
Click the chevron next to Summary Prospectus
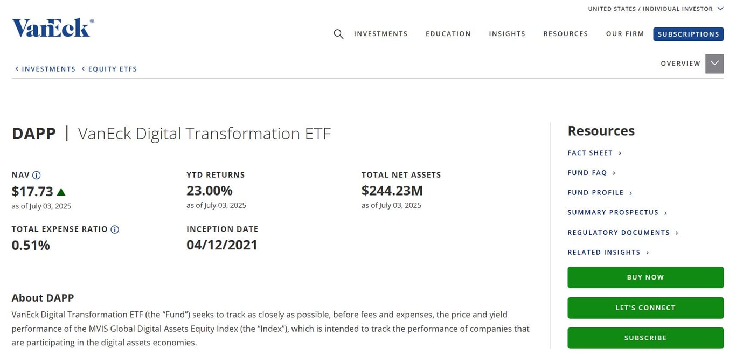[665, 212]
